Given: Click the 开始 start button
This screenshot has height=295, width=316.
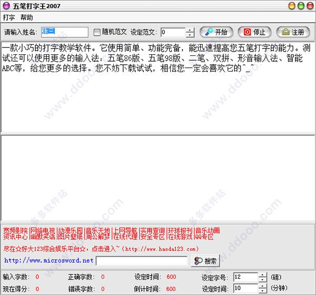Looking at the screenshot, I should (216, 32).
